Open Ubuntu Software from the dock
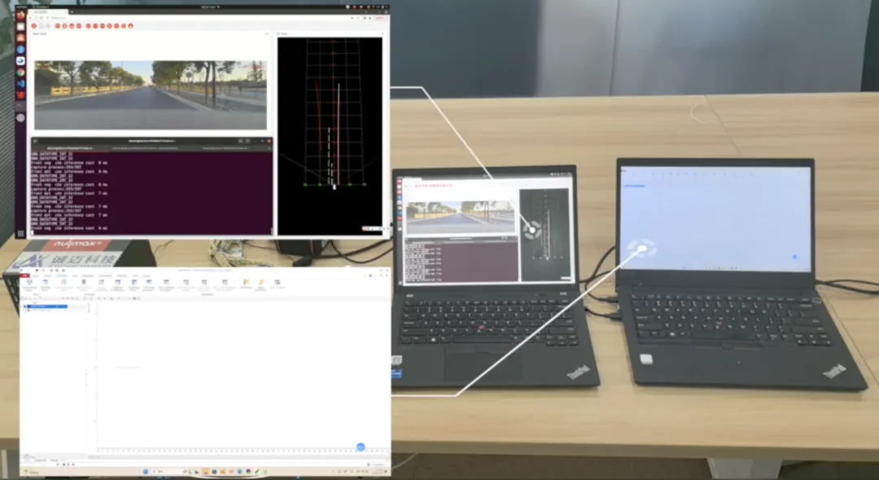The width and height of the screenshot is (879, 480). point(21,38)
